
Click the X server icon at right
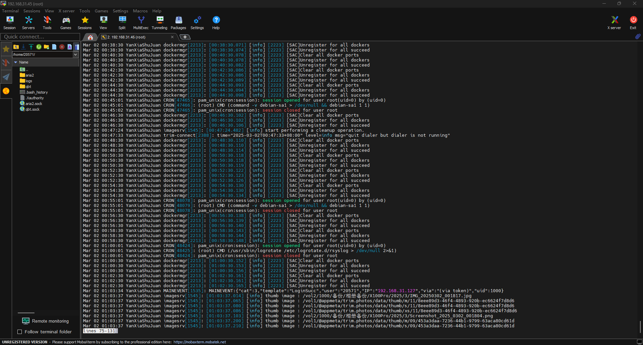coord(614,23)
